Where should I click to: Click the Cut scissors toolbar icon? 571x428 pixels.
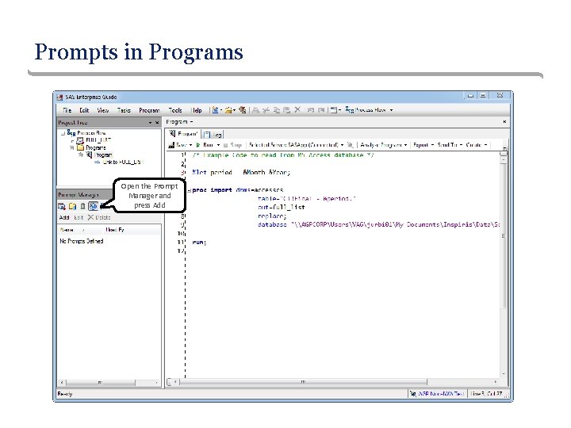click(x=266, y=110)
